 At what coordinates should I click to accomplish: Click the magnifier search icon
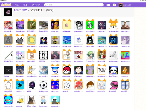click(46, 5)
